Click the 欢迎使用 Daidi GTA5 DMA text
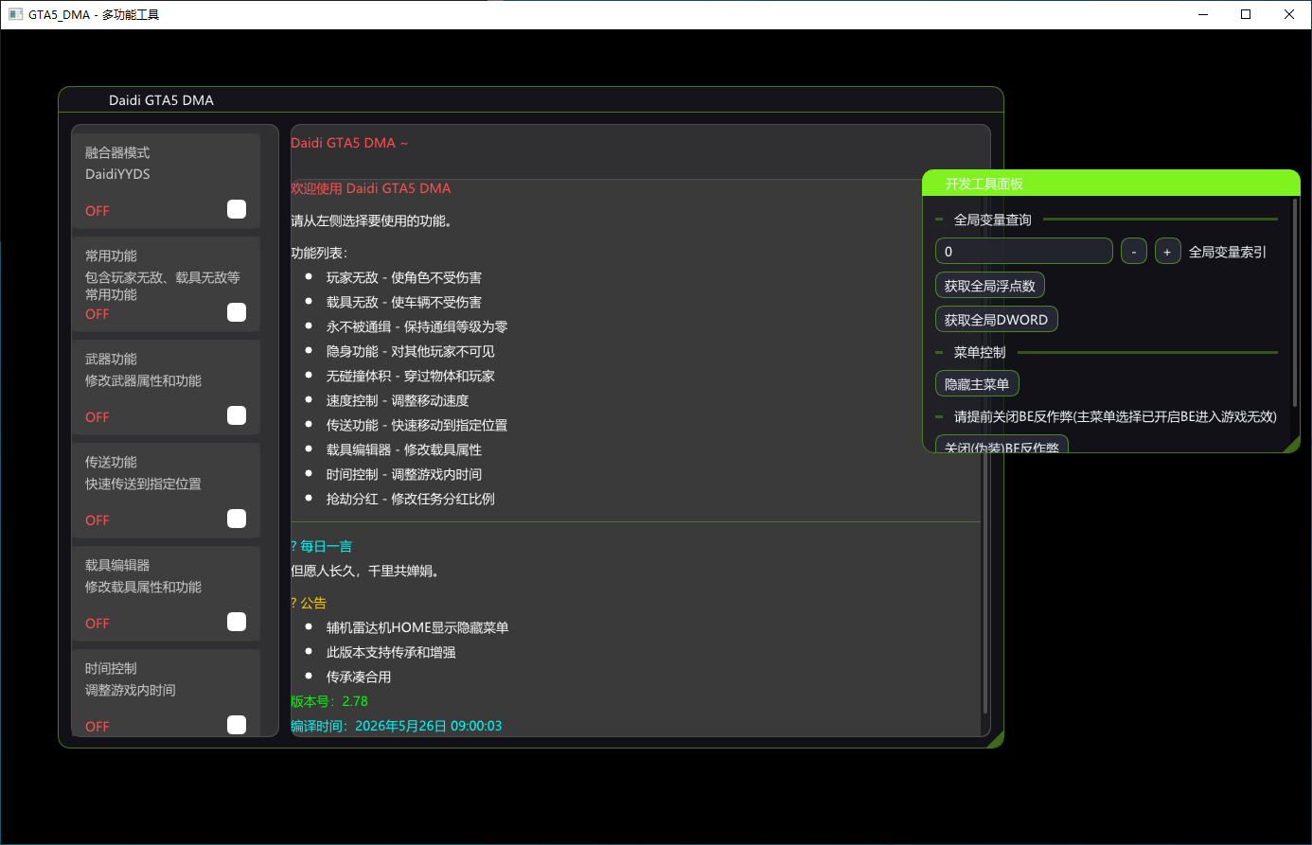1312x845 pixels. [371, 188]
